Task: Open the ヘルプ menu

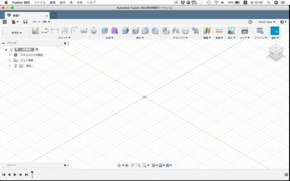Action: point(91,2)
